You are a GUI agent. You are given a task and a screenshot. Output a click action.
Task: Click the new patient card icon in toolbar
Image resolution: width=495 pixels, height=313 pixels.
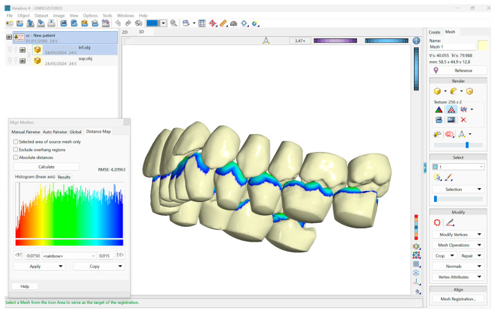tap(10, 23)
